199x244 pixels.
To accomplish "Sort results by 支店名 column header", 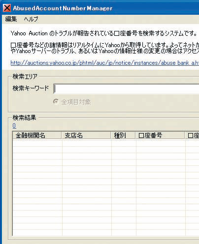I will click(x=86, y=136).
